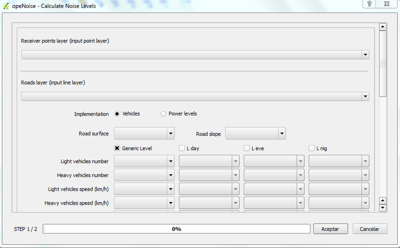
Task: Open Generic Level heavy vehicles speed dropdown
Action: 144,203
